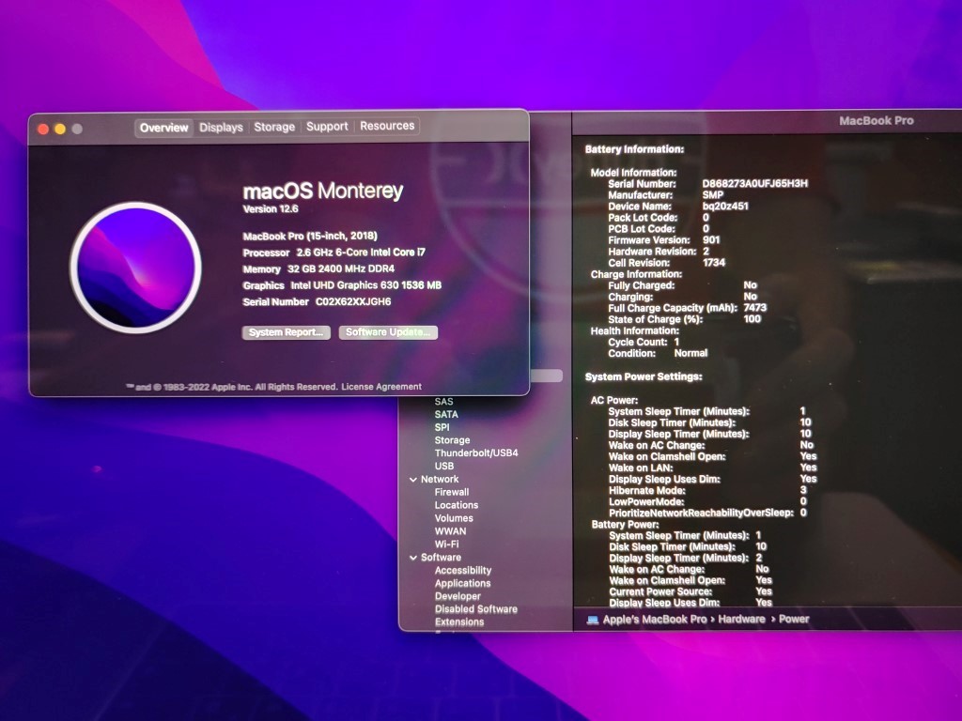
Task: Select USB in the sidebar
Action: [x=444, y=466]
